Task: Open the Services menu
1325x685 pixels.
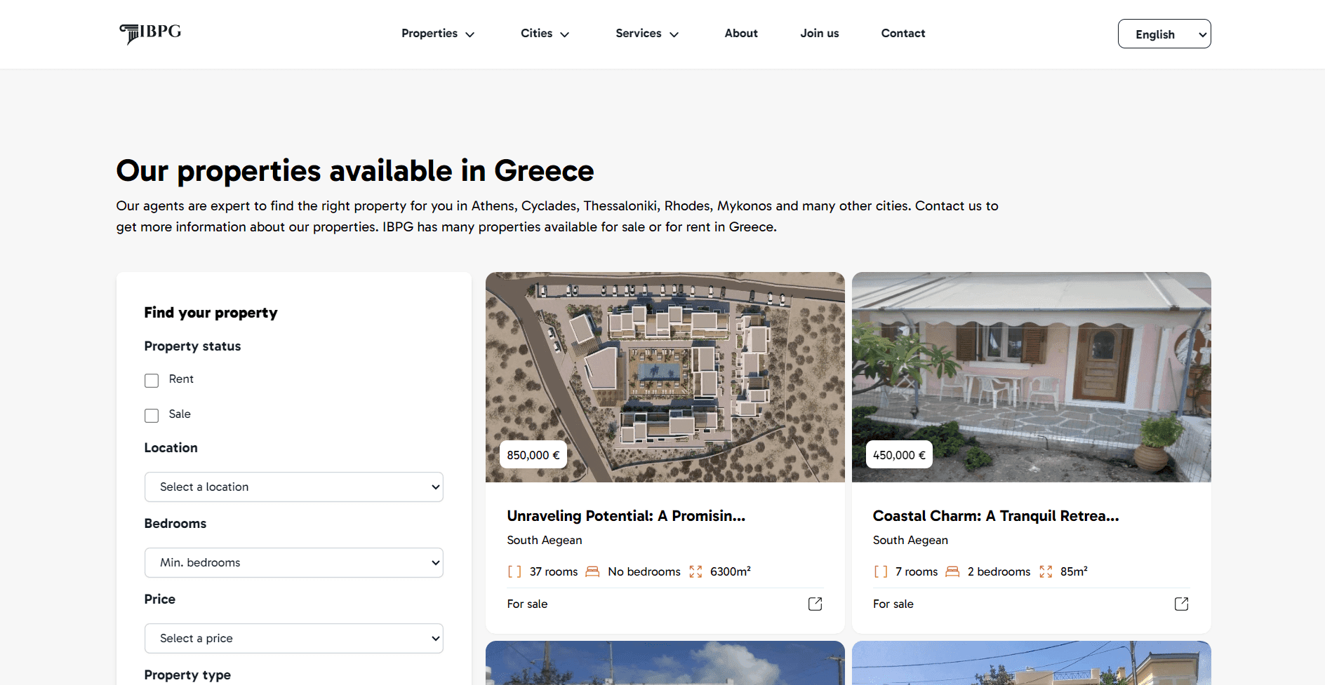Action: click(646, 33)
